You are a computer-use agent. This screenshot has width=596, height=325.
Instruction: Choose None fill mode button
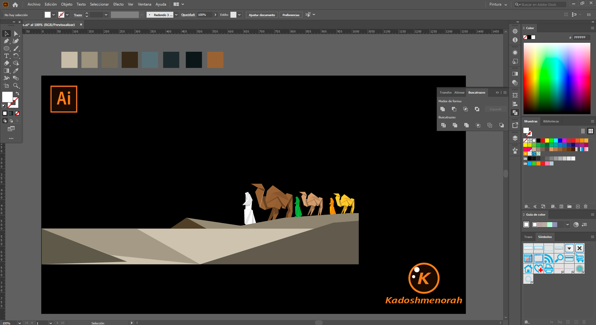coord(17,113)
